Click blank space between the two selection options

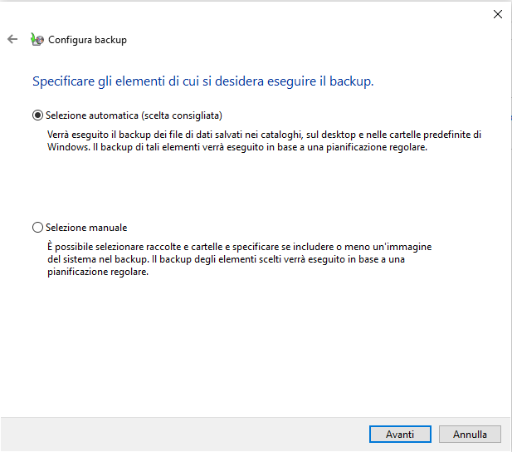[x=249, y=187]
